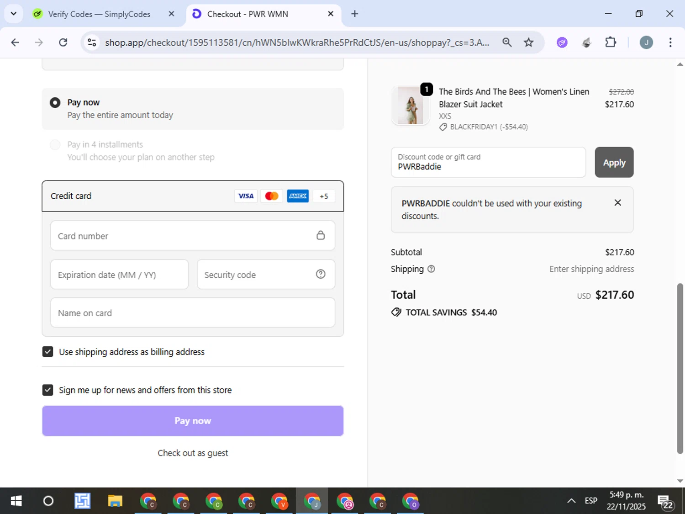Click the purple Pay now button
The image size is (685, 514).
click(193, 421)
